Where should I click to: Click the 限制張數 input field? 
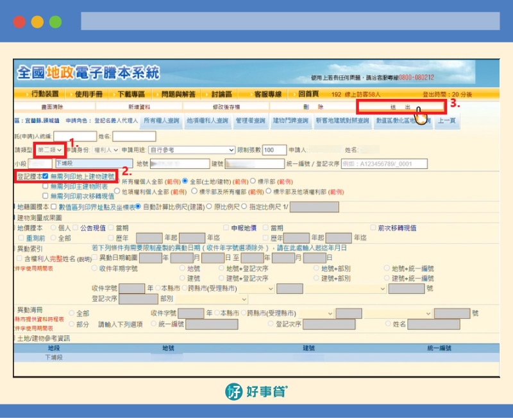[x=274, y=150]
